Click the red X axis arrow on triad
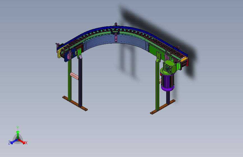Viewport: 243px width, 157px height. pos(22,141)
